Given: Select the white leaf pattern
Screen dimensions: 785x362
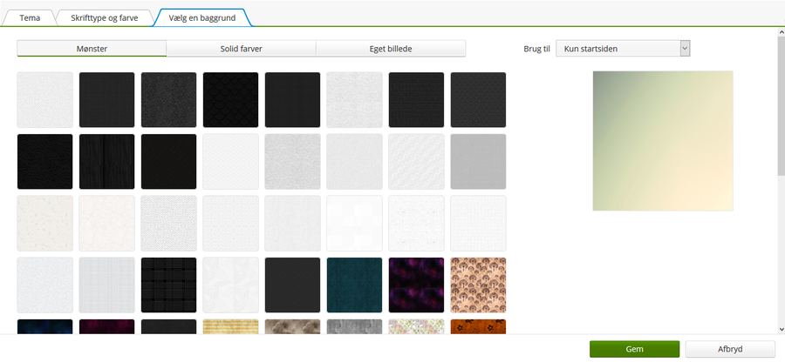Looking at the screenshot, I should coord(231,285).
